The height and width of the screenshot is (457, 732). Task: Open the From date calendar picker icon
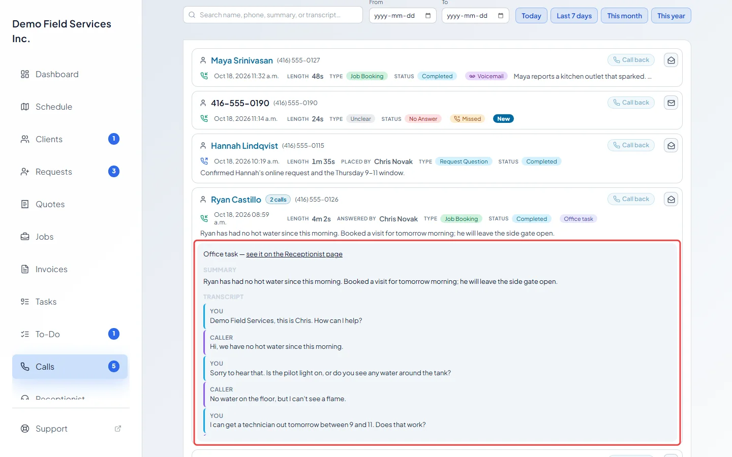tap(428, 16)
